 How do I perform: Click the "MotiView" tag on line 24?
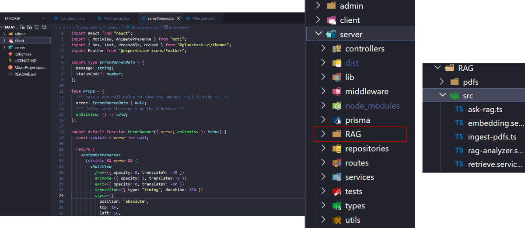point(102,166)
